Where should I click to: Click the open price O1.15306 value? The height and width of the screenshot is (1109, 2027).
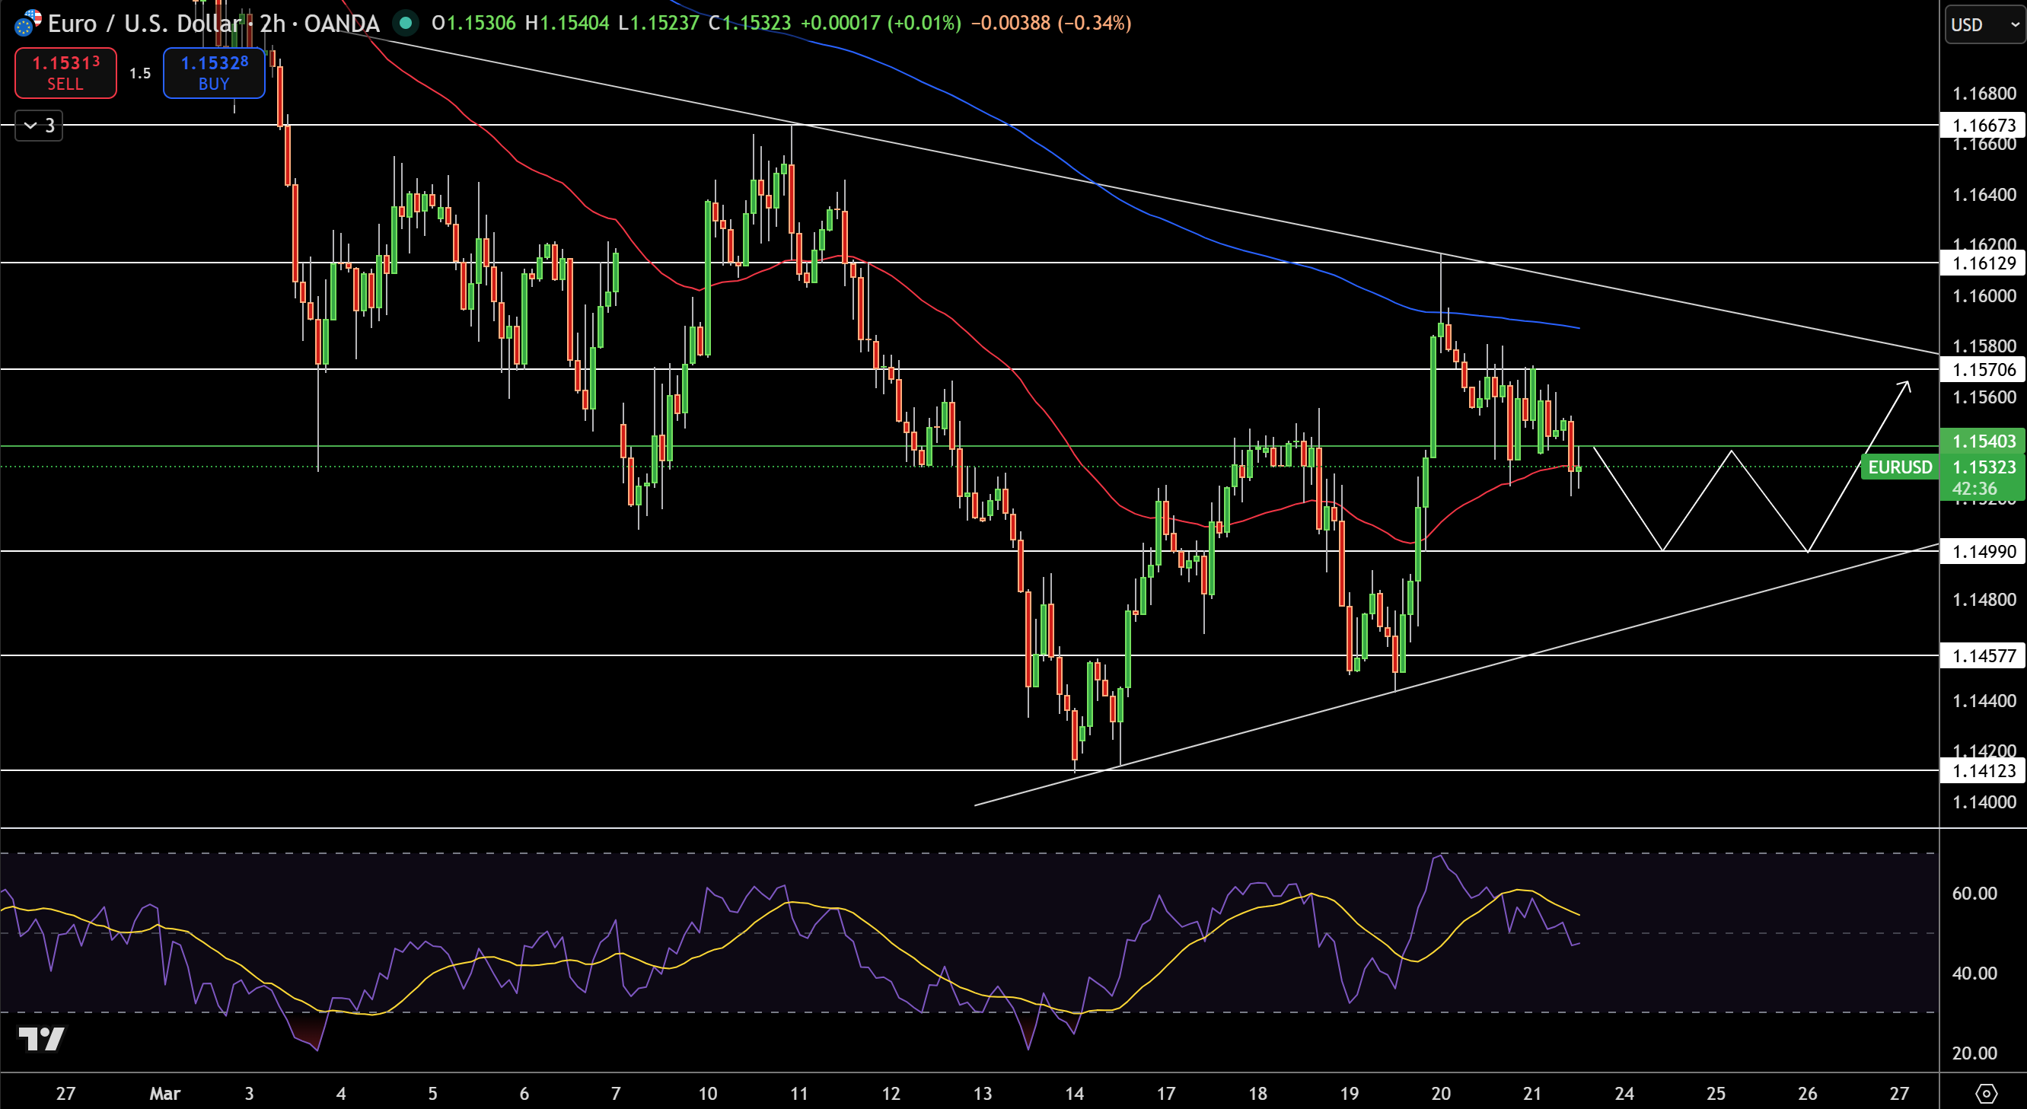[x=473, y=23]
